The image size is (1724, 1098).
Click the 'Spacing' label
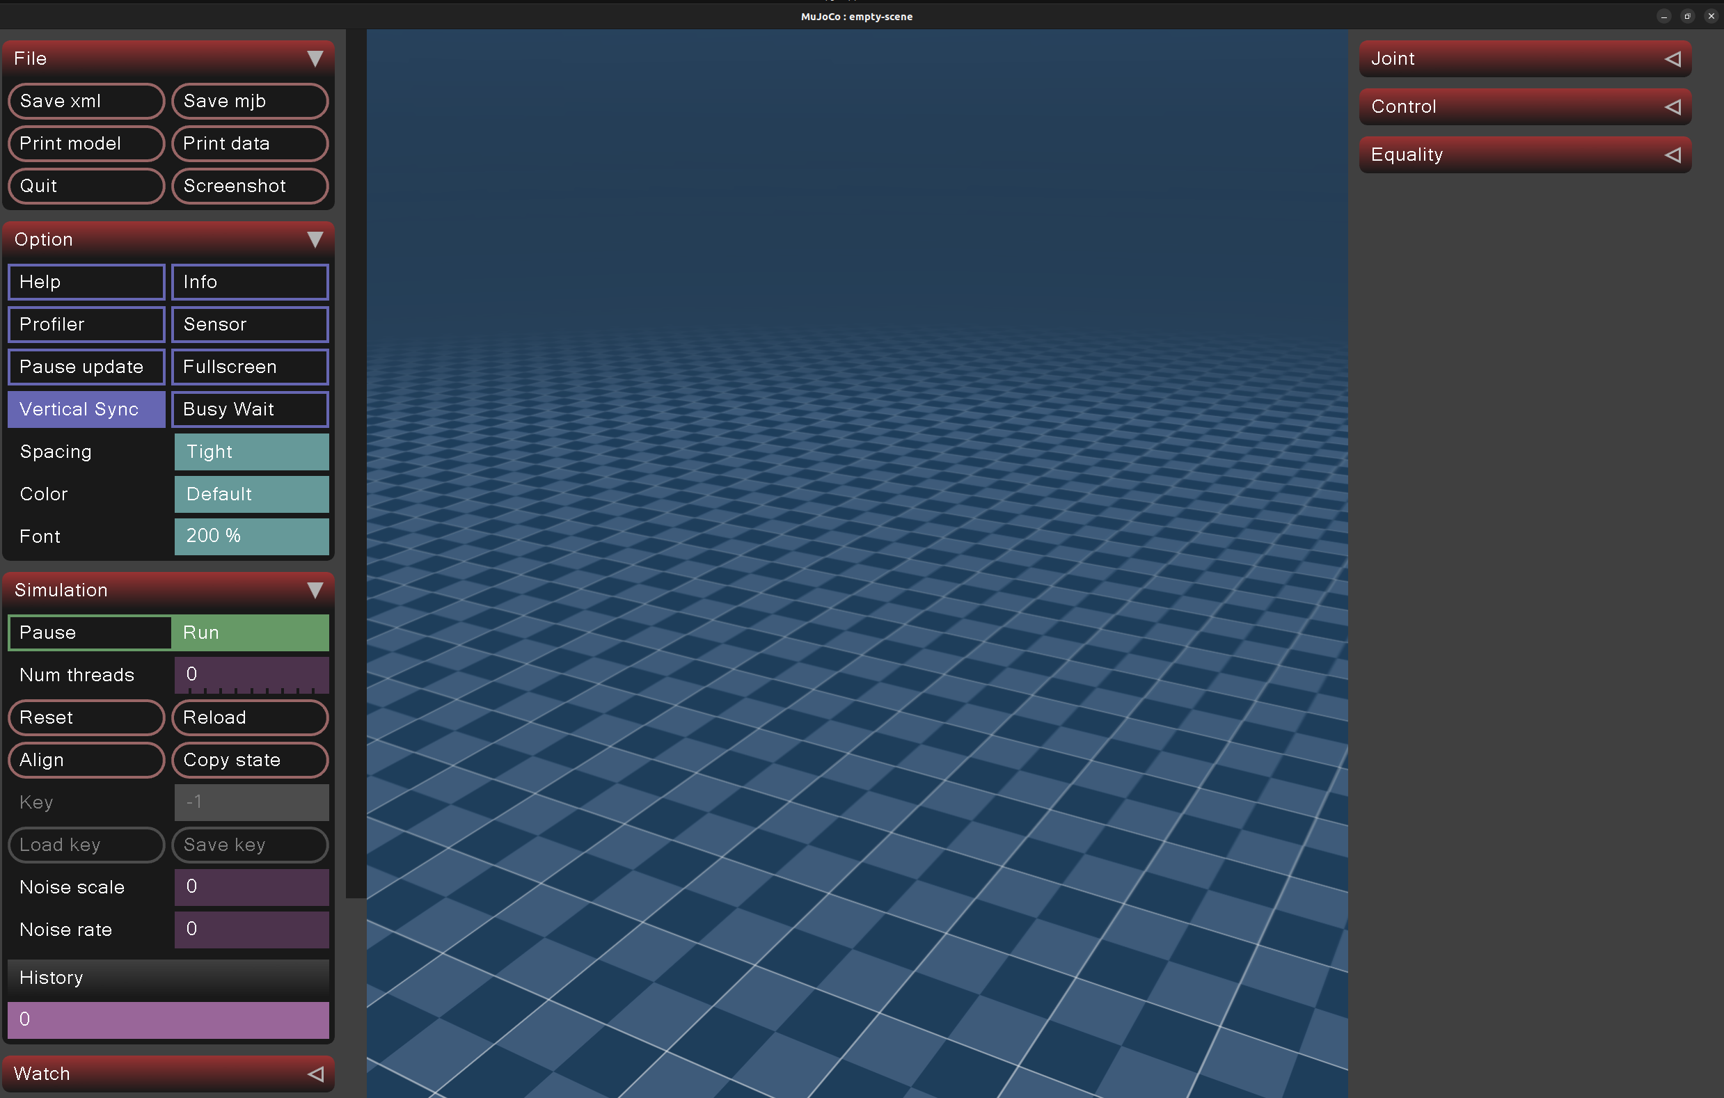pos(56,452)
